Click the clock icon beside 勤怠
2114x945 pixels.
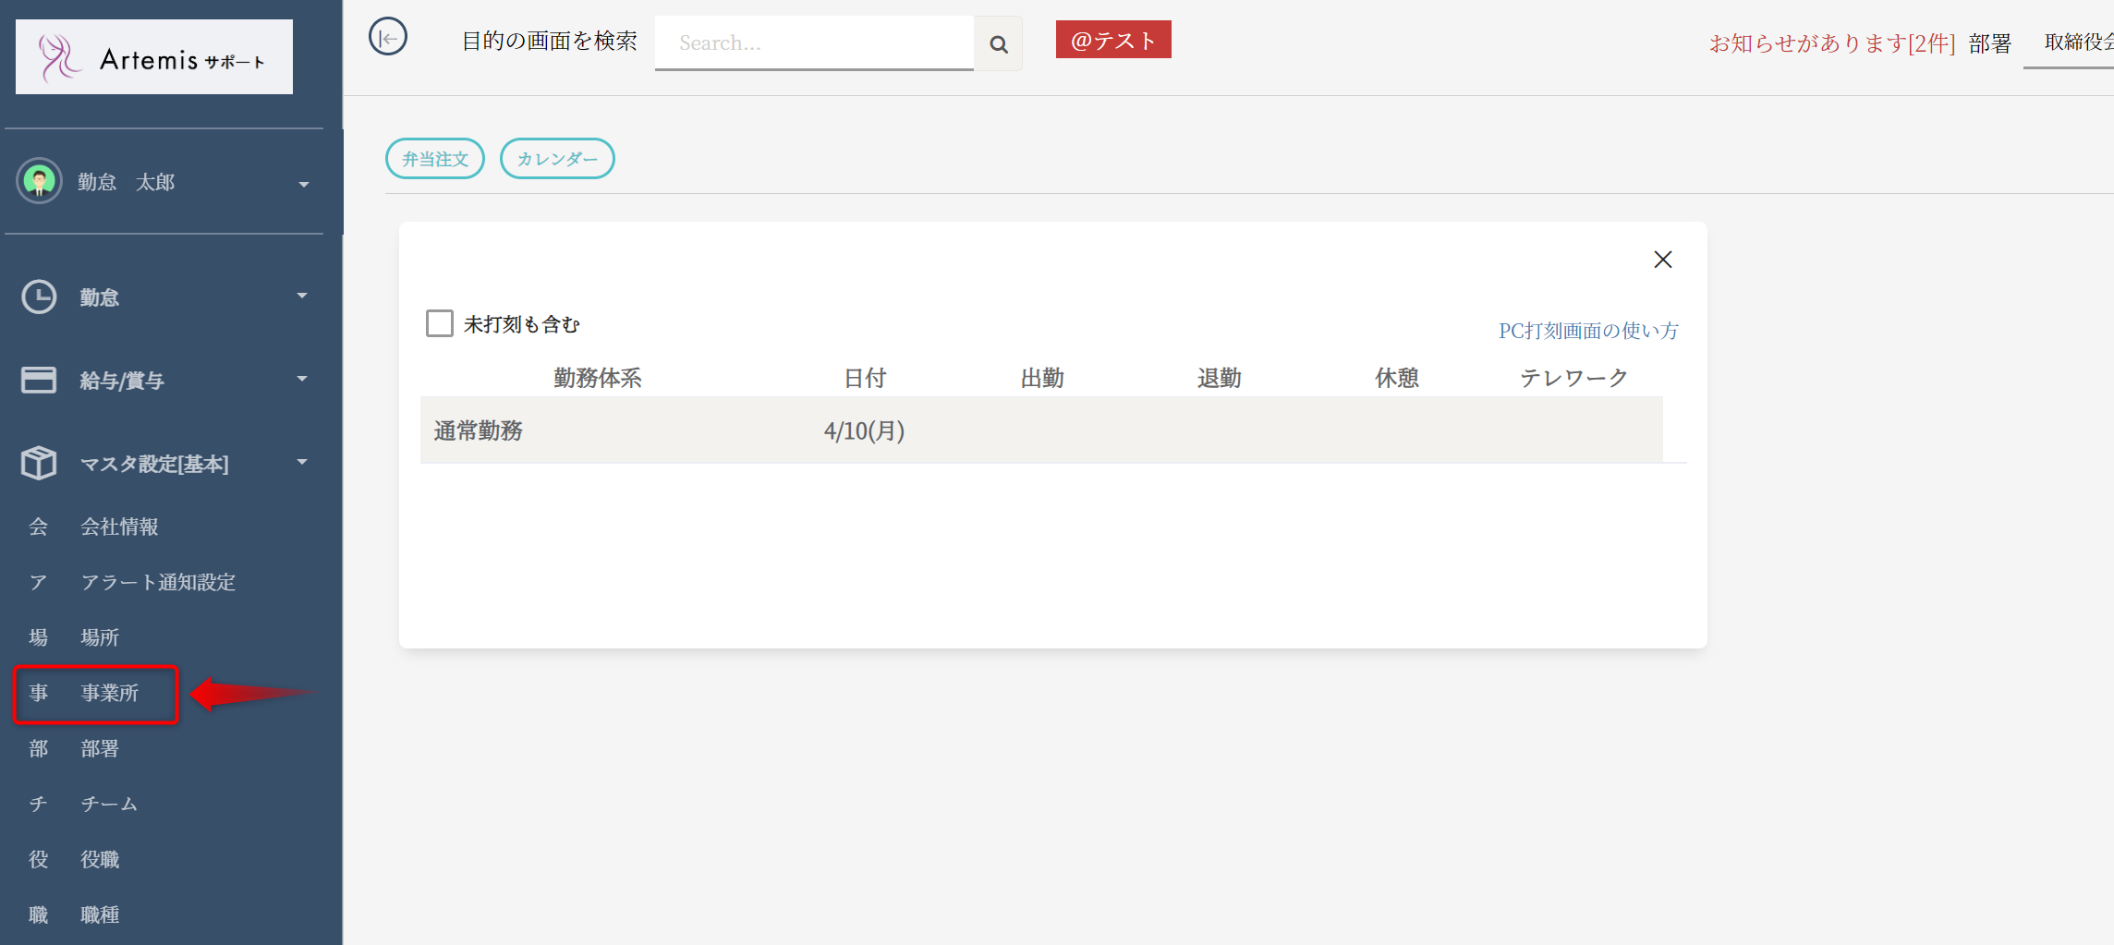click(x=39, y=297)
